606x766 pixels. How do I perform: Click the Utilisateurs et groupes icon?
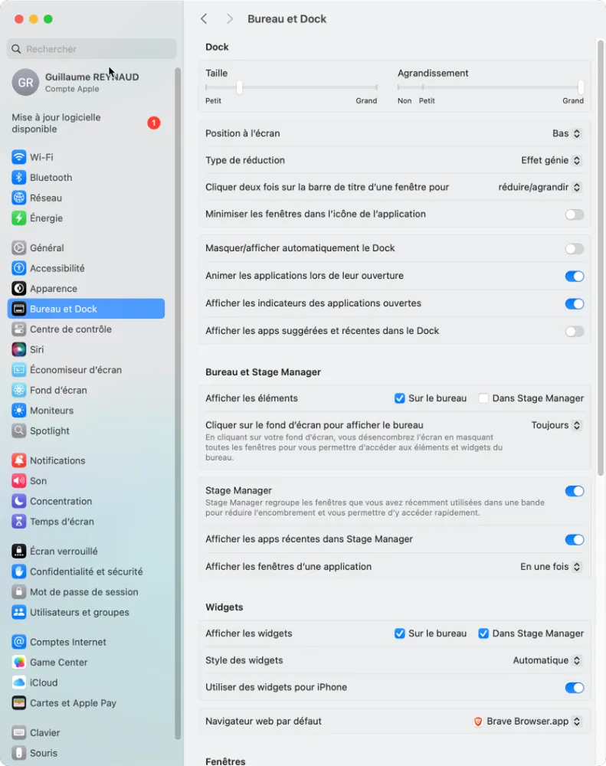(18, 612)
